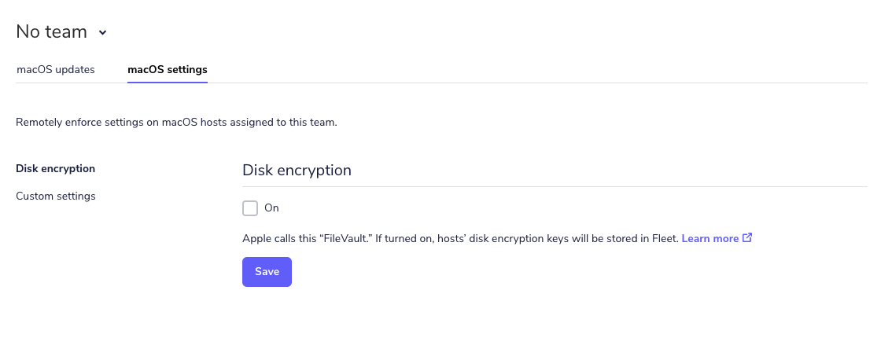
Task: Click the FileVault explanation sentence
Action: 459,238
